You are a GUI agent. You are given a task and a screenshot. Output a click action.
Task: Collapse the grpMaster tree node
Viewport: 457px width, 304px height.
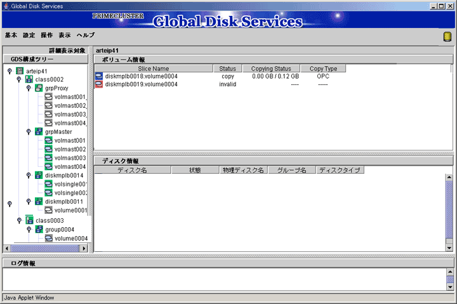click(29, 132)
